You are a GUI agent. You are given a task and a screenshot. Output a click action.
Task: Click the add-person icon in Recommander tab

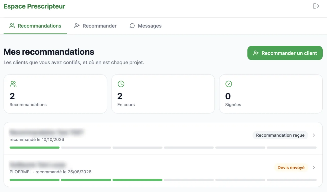(77, 26)
